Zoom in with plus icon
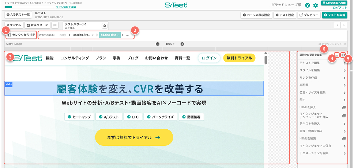 coord(182,44)
